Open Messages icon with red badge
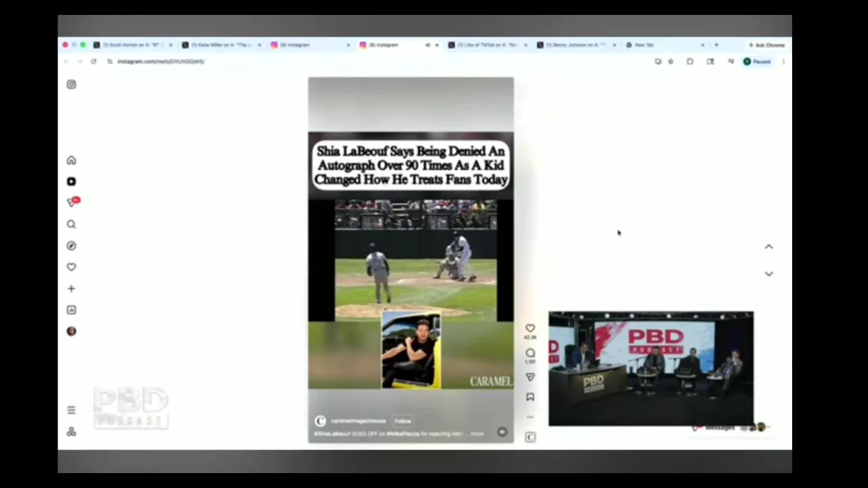868x488 pixels. coord(73,202)
